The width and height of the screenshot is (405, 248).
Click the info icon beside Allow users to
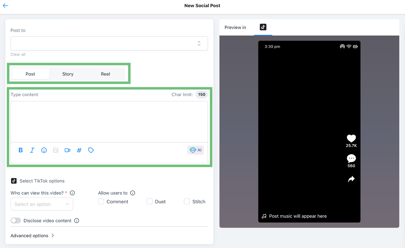(133, 193)
